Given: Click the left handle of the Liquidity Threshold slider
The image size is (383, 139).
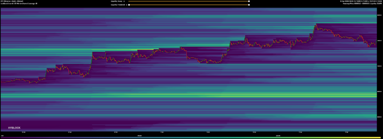Looking at the screenshot, I should (129, 5).
